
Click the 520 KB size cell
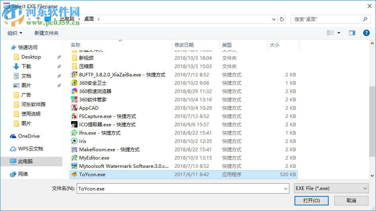288,175
